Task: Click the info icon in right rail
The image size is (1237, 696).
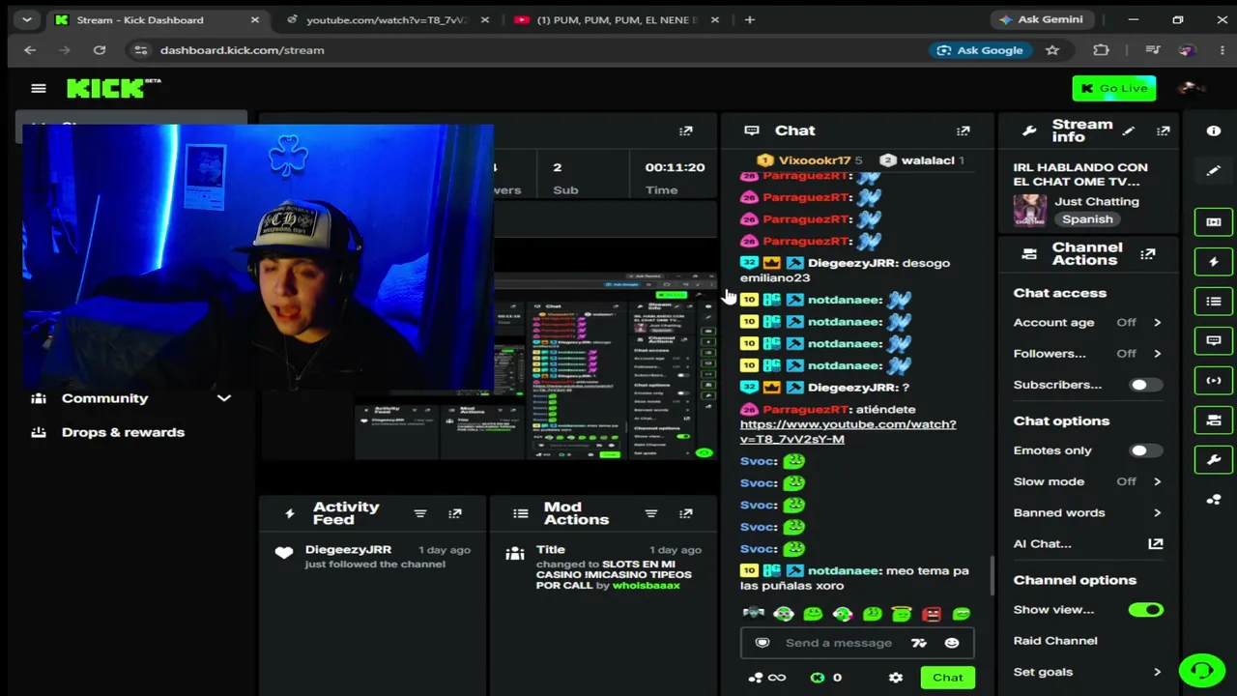Action: pyautogui.click(x=1214, y=130)
